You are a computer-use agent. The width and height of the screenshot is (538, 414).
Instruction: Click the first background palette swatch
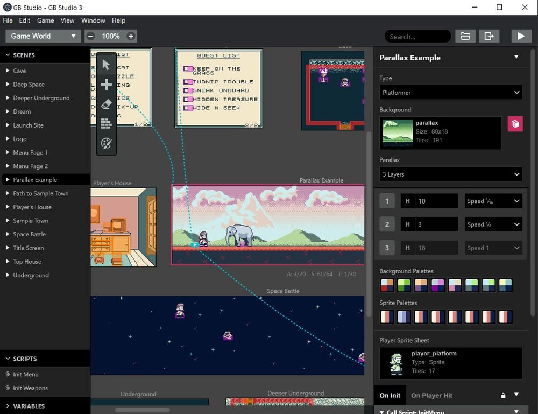tap(387, 285)
